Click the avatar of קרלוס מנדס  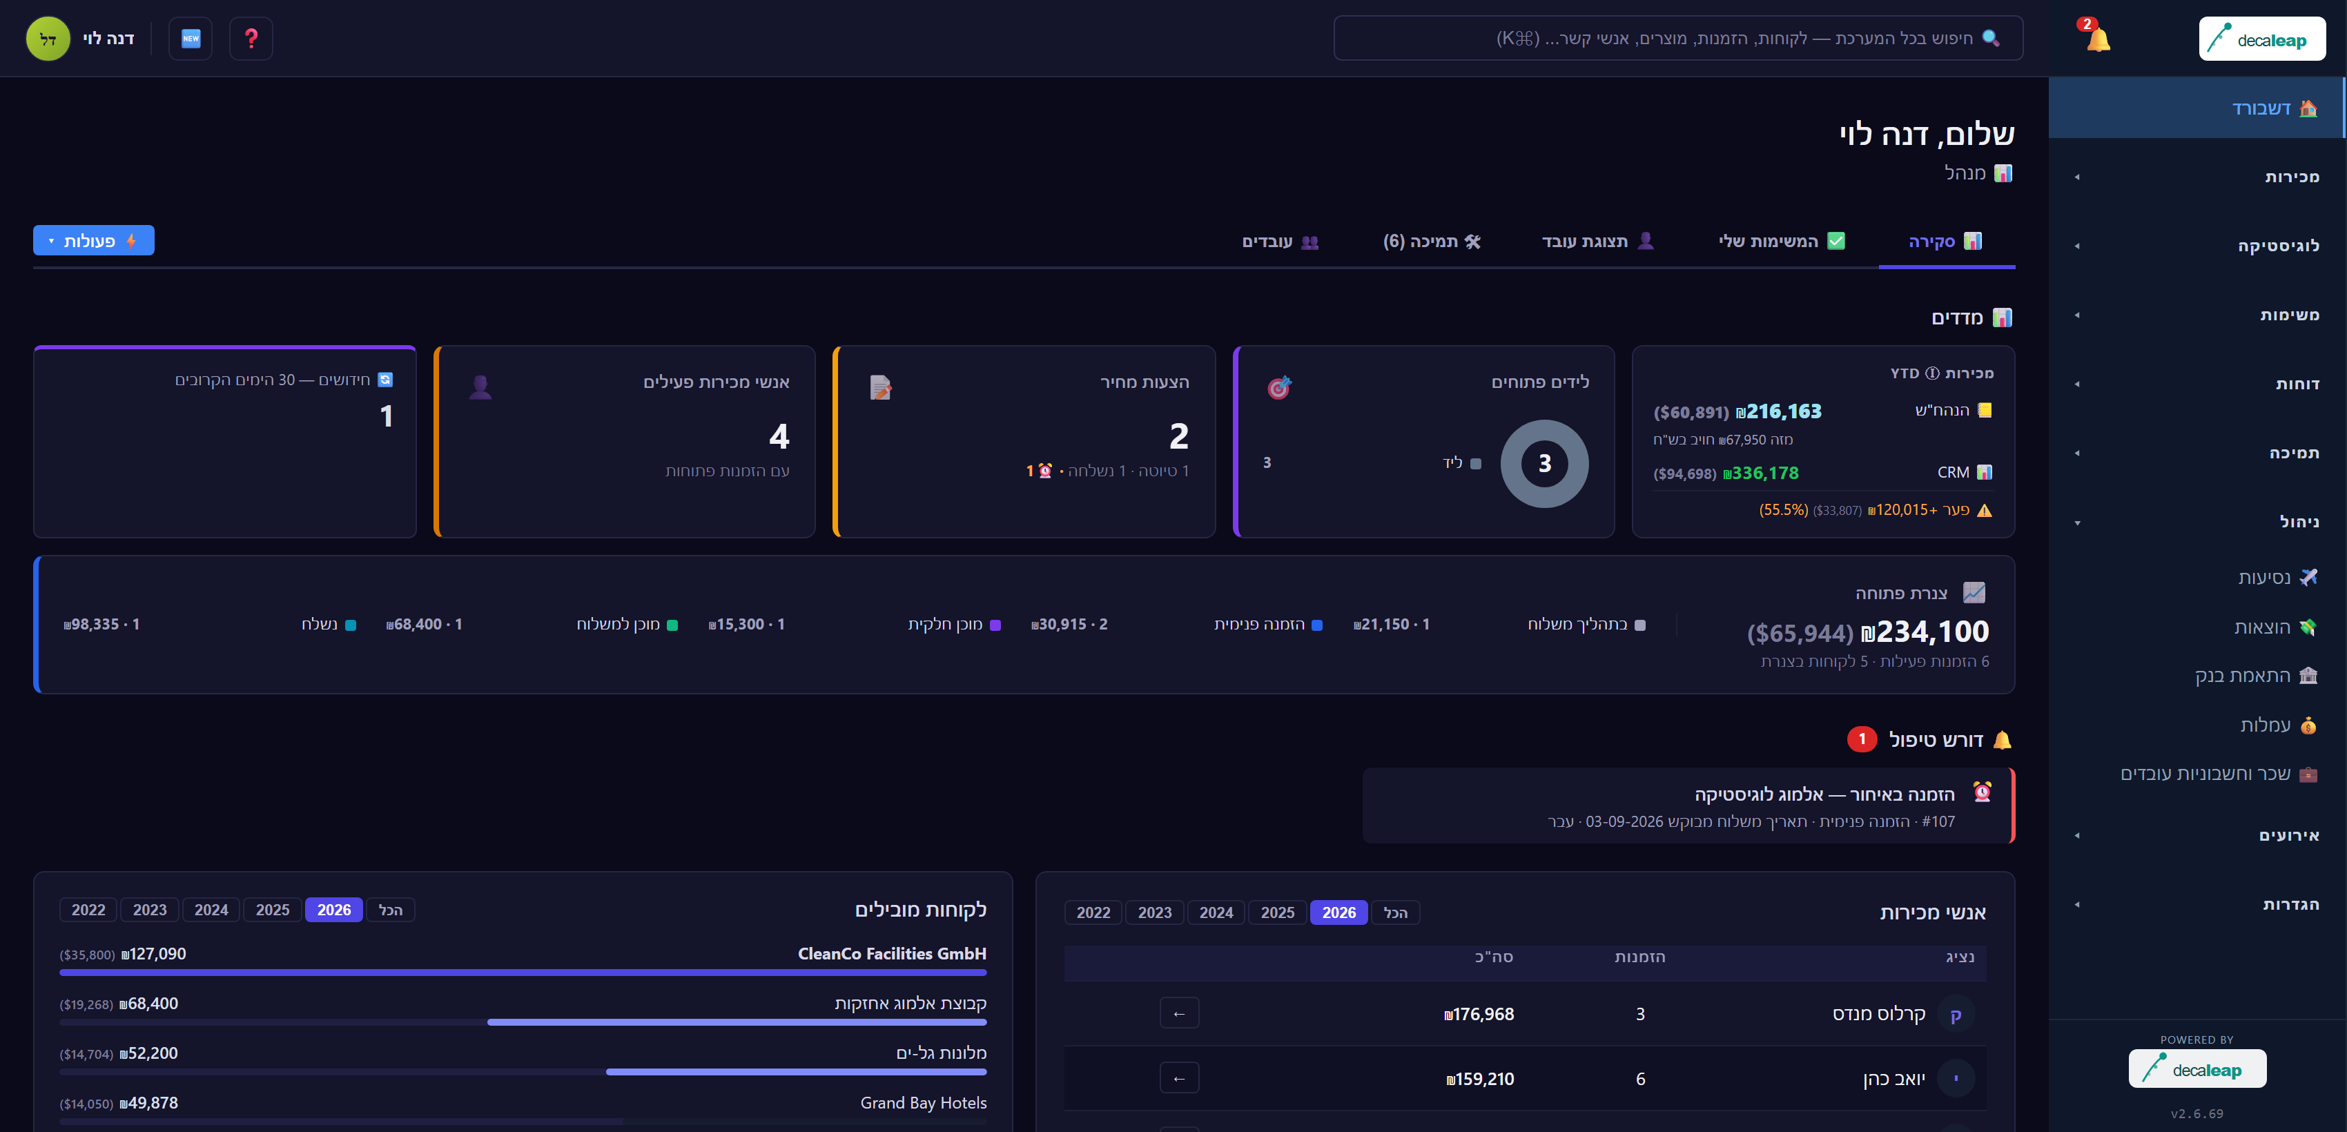click(1955, 1015)
